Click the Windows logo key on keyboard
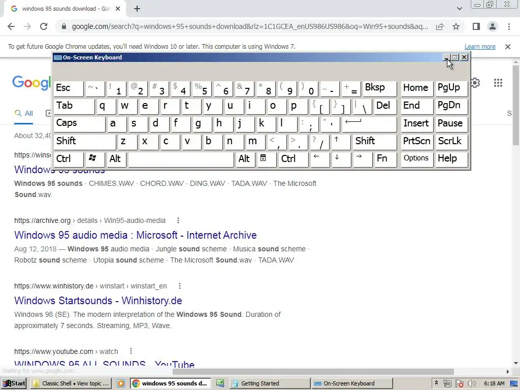The image size is (520, 390). 95,159
